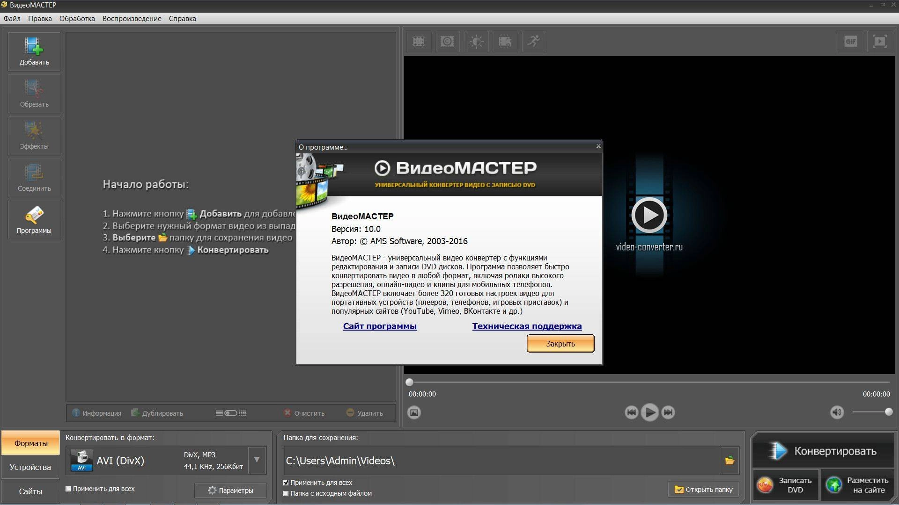Image resolution: width=899 pixels, height=505 pixels.
Task: Enable Папка с исходным файлом checkbox
Action: tap(286, 493)
